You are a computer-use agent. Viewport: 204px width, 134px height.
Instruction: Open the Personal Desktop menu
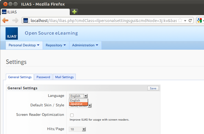tap(24, 45)
